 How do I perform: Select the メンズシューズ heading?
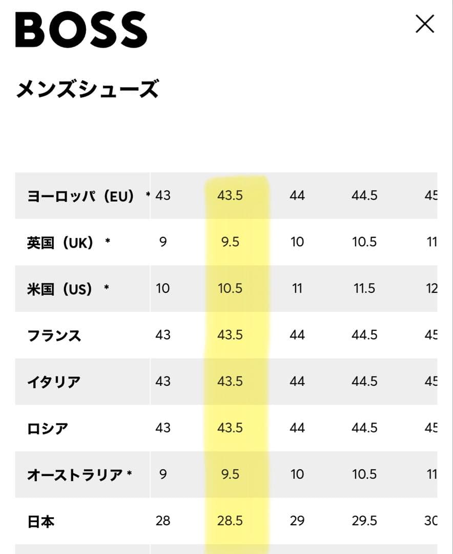point(87,89)
